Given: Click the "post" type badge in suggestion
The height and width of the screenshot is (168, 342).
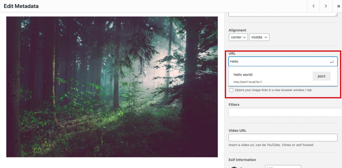Looking at the screenshot, I should pyautogui.click(x=321, y=76).
